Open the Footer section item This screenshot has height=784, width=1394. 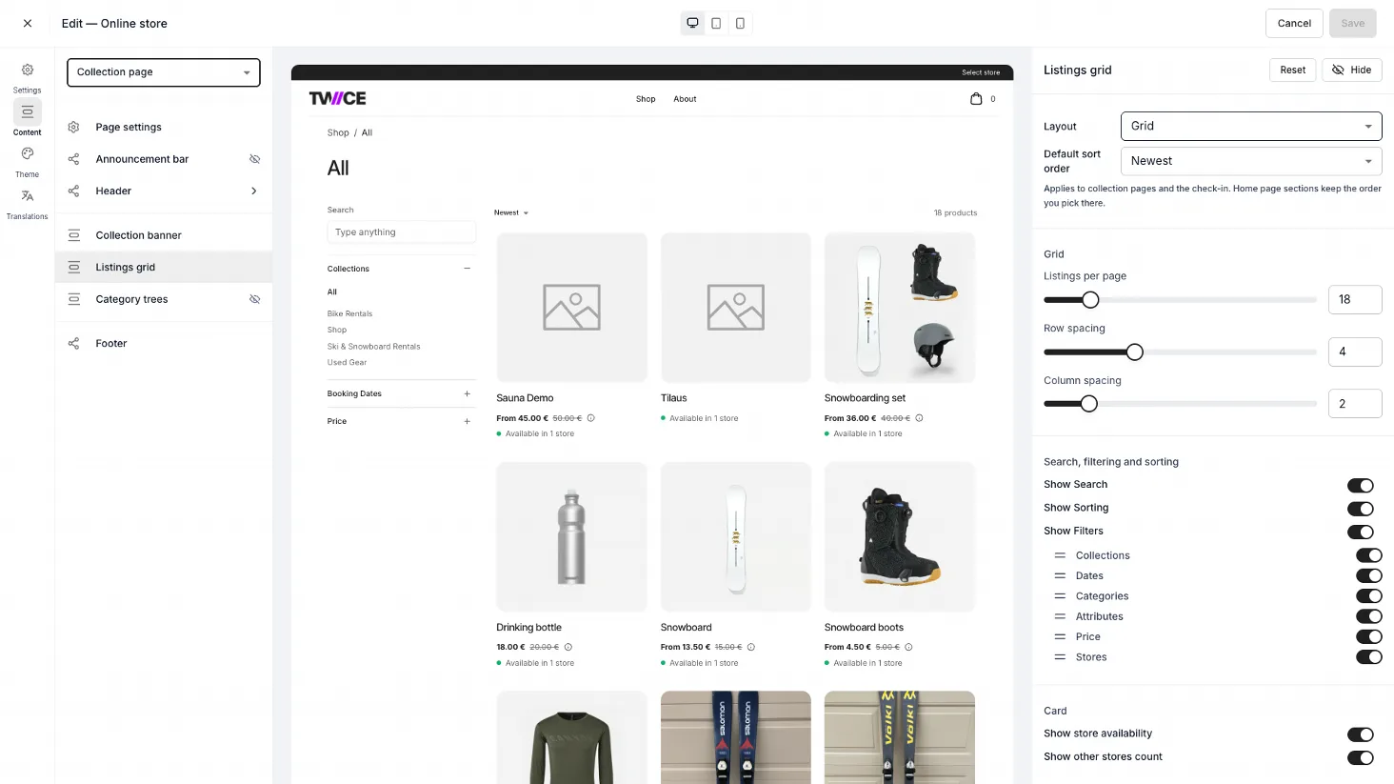(x=164, y=344)
